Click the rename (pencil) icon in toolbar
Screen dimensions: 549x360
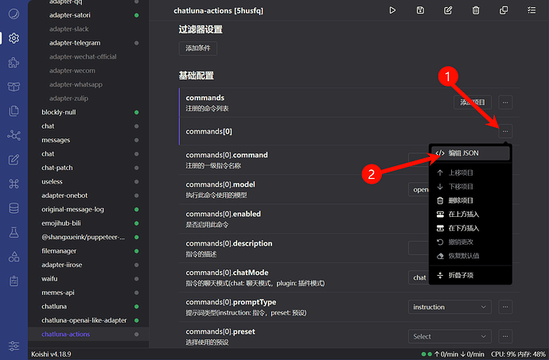point(448,10)
